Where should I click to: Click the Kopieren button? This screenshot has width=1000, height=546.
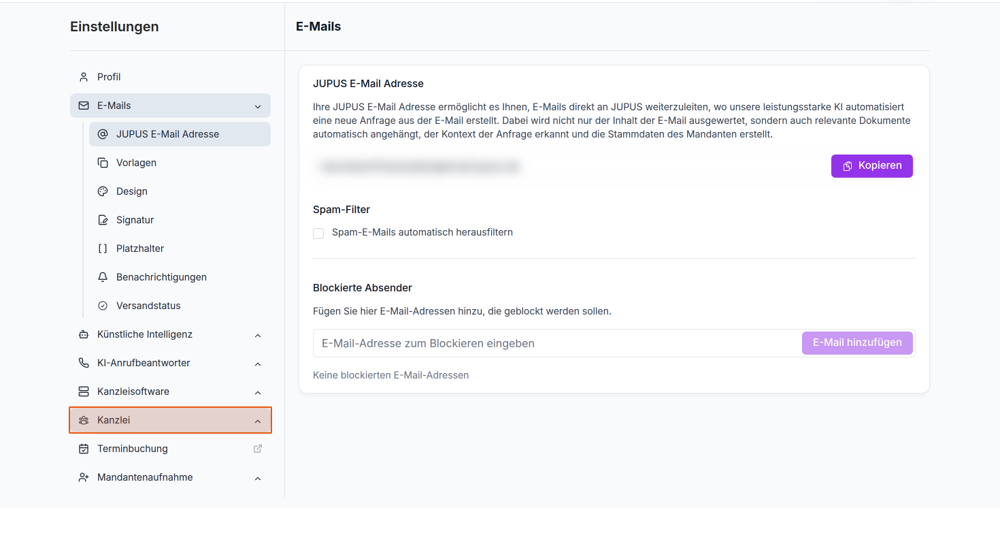click(x=871, y=166)
